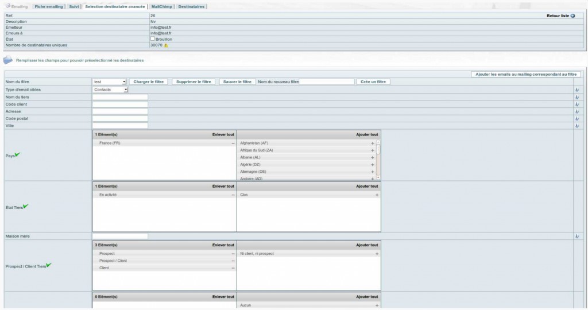Click green checkmark next to État Tiers

click(x=25, y=206)
